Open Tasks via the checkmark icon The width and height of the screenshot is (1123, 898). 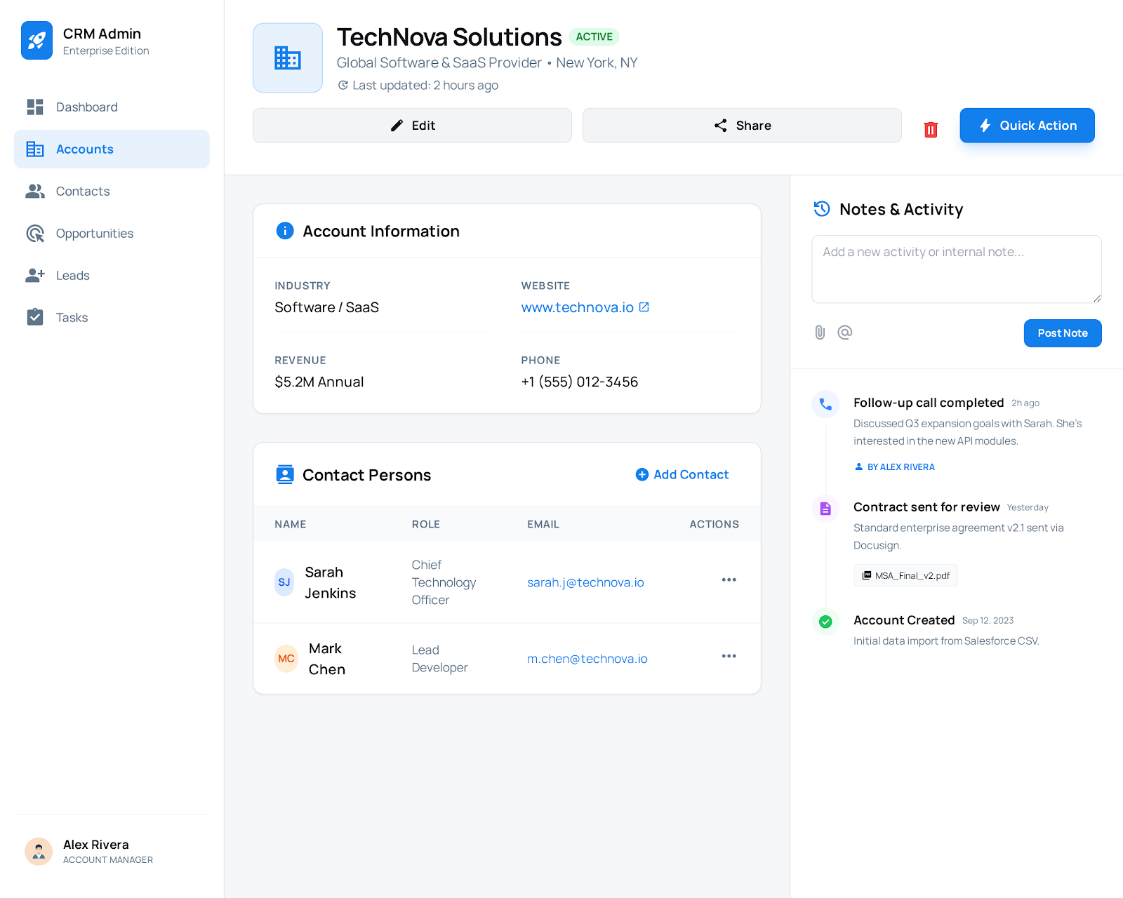point(34,317)
